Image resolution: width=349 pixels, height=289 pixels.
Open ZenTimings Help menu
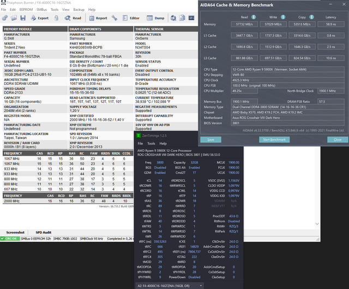click(163, 144)
